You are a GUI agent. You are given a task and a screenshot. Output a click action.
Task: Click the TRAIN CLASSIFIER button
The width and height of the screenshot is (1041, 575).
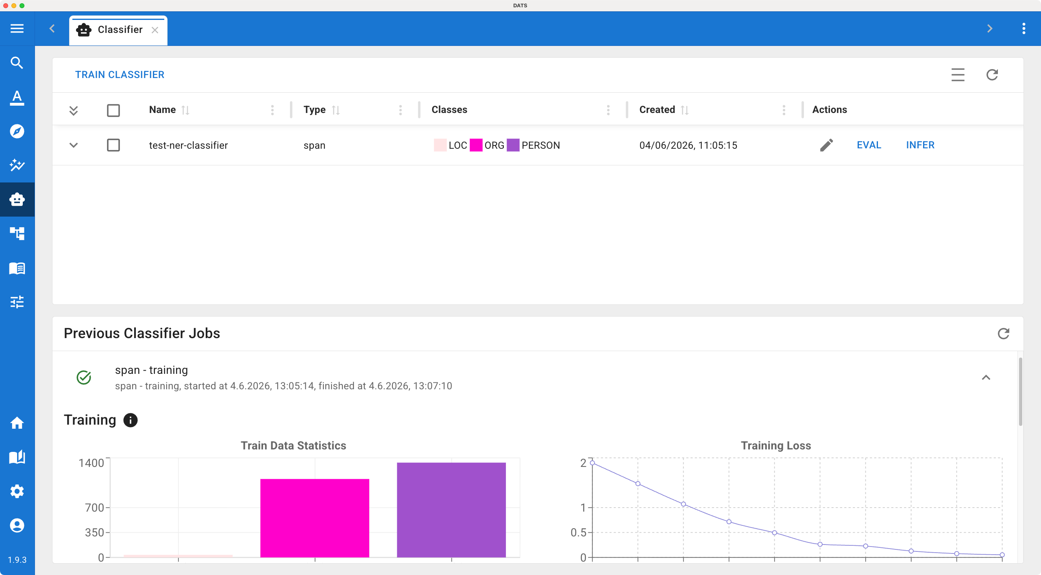(x=120, y=75)
